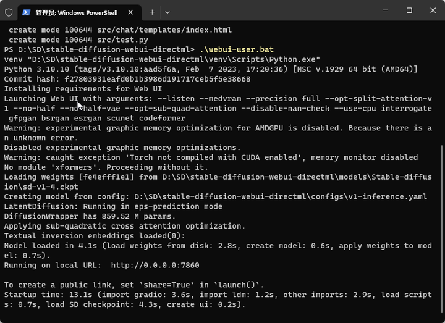Screen dimensions: 445x323
Task: Click 'LatentDiffusion: Running in eps-prediction mode' line
Action: tap(113, 206)
